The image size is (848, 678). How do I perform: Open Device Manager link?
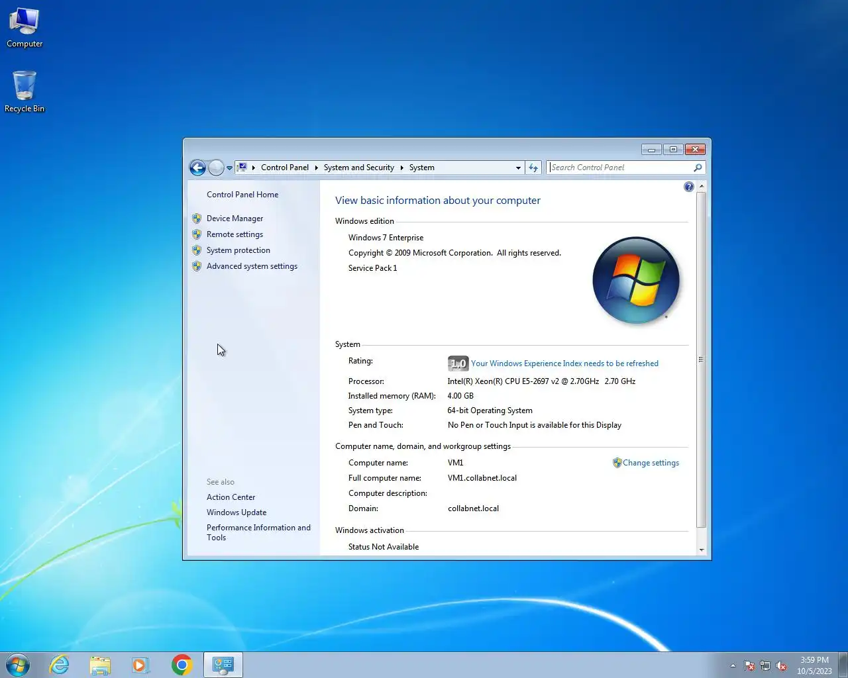coord(235,218)
